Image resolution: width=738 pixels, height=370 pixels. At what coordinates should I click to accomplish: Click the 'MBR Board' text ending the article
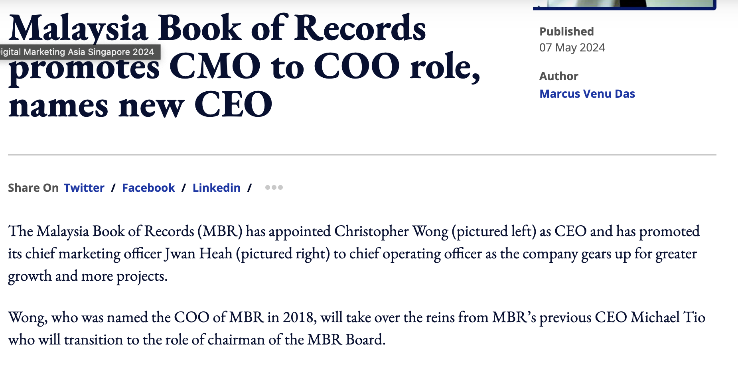pyautogui.click(x=345, y=340)
